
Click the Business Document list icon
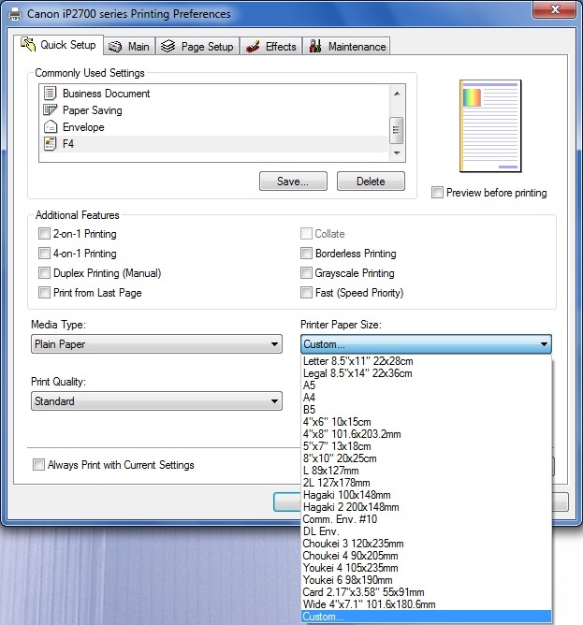[50, 93]
